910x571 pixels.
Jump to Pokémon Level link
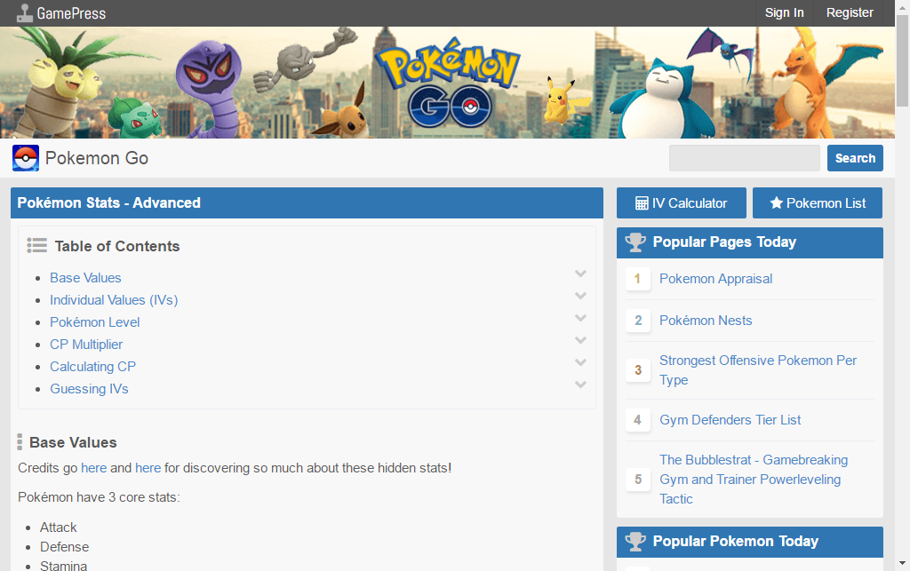[x=94, y=322]
